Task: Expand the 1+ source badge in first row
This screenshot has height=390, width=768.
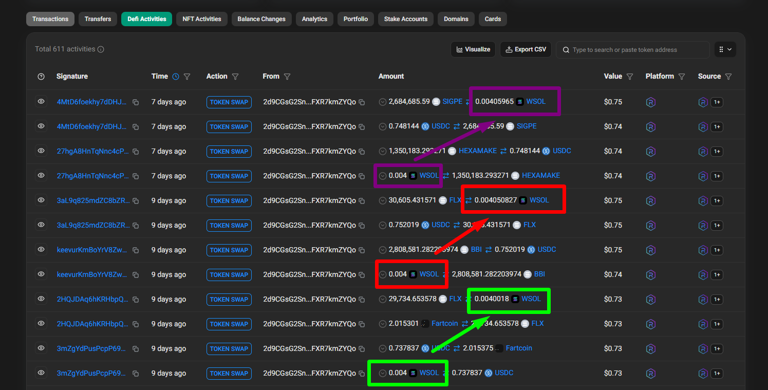Action: [x=717, y=102]
